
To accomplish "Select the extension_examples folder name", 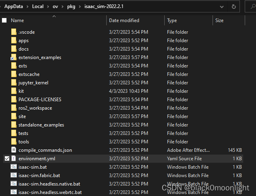I will tap(40, 57).
